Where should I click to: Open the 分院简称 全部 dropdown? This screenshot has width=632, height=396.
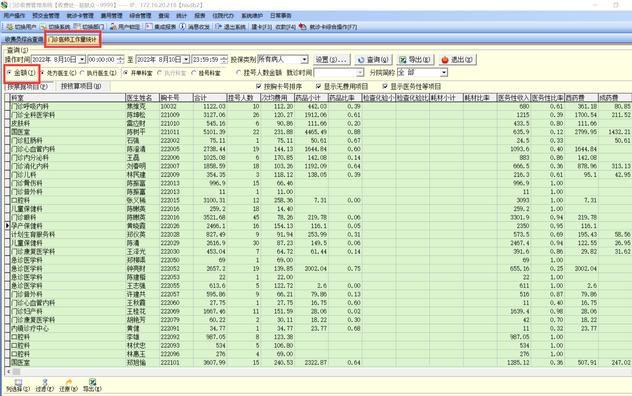(x=444, y=72)
